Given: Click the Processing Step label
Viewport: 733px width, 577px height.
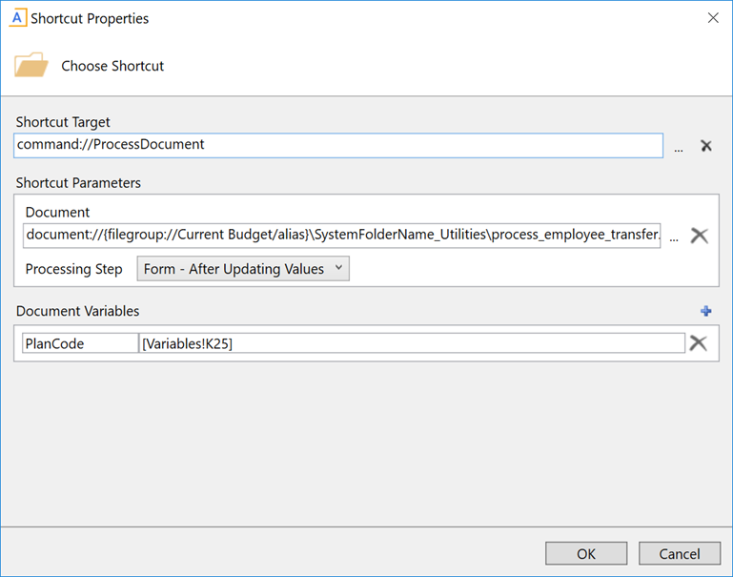Looking at the screenshot, I should coord(74,269).
